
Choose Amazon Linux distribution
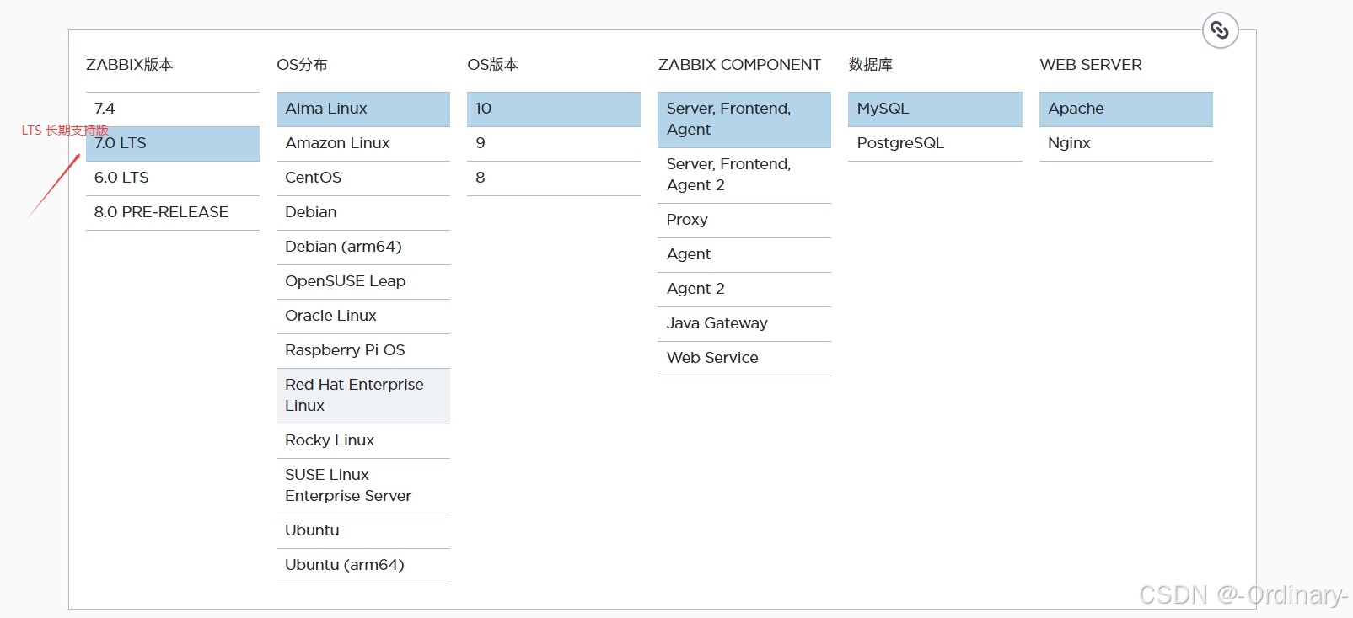[x=363, y=143]
